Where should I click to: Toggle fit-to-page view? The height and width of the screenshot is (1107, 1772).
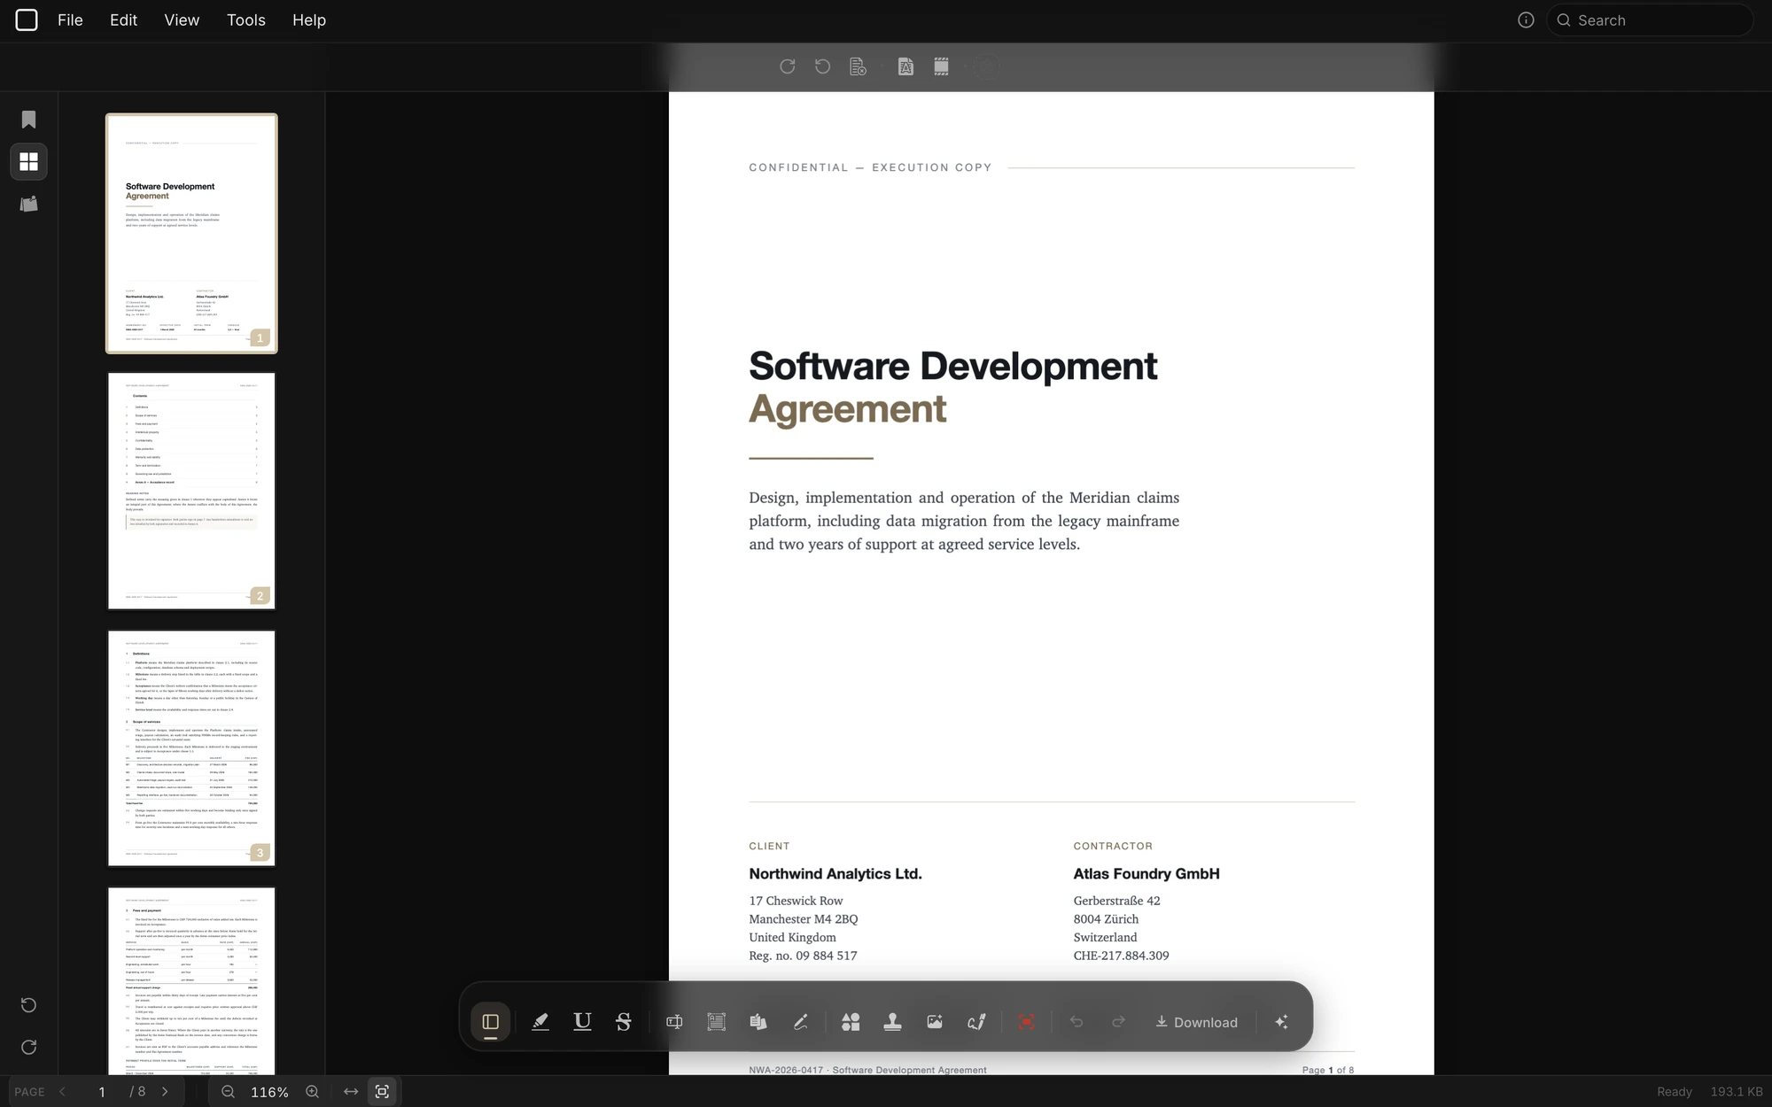(x=382, y=1092)
